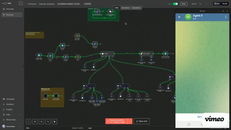Viewport: 231px width, 130px height.
Task: Click the complete tag next to title
Action: [x=87, y=4]
